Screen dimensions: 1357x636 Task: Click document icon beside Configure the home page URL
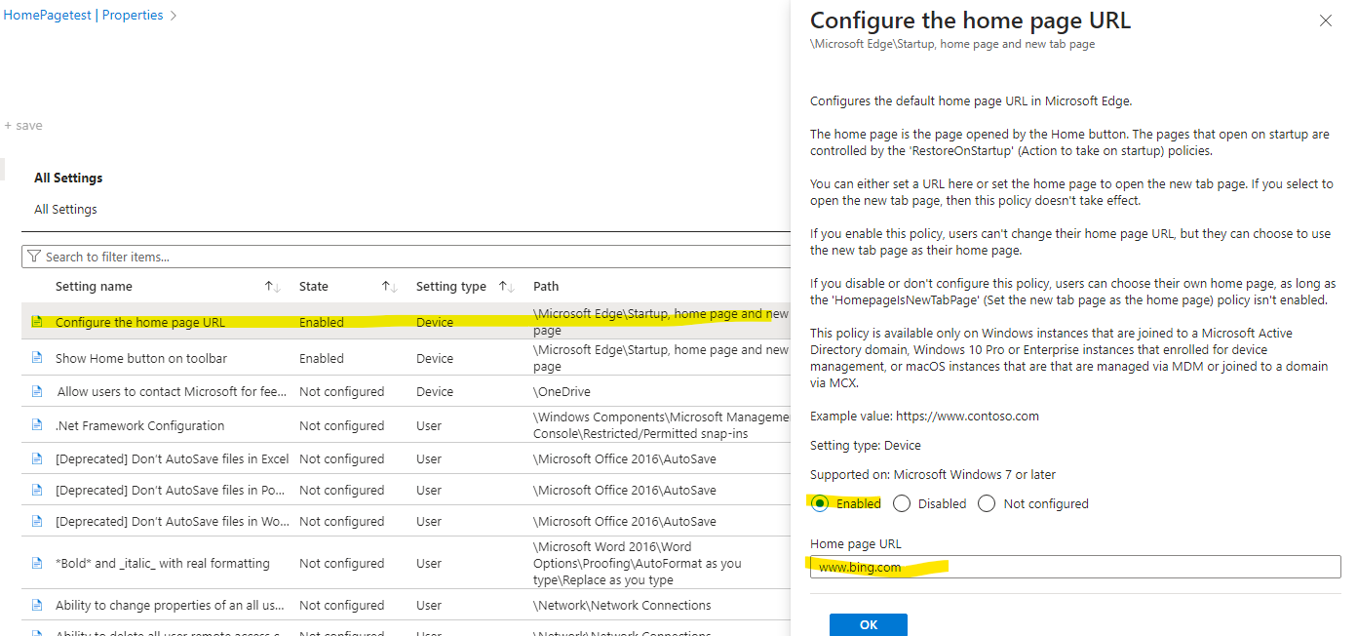37,321
